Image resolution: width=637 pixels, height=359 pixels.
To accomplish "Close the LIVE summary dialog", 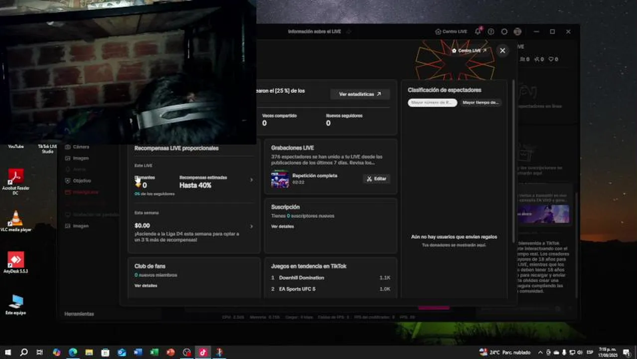I will click(502, 50).
